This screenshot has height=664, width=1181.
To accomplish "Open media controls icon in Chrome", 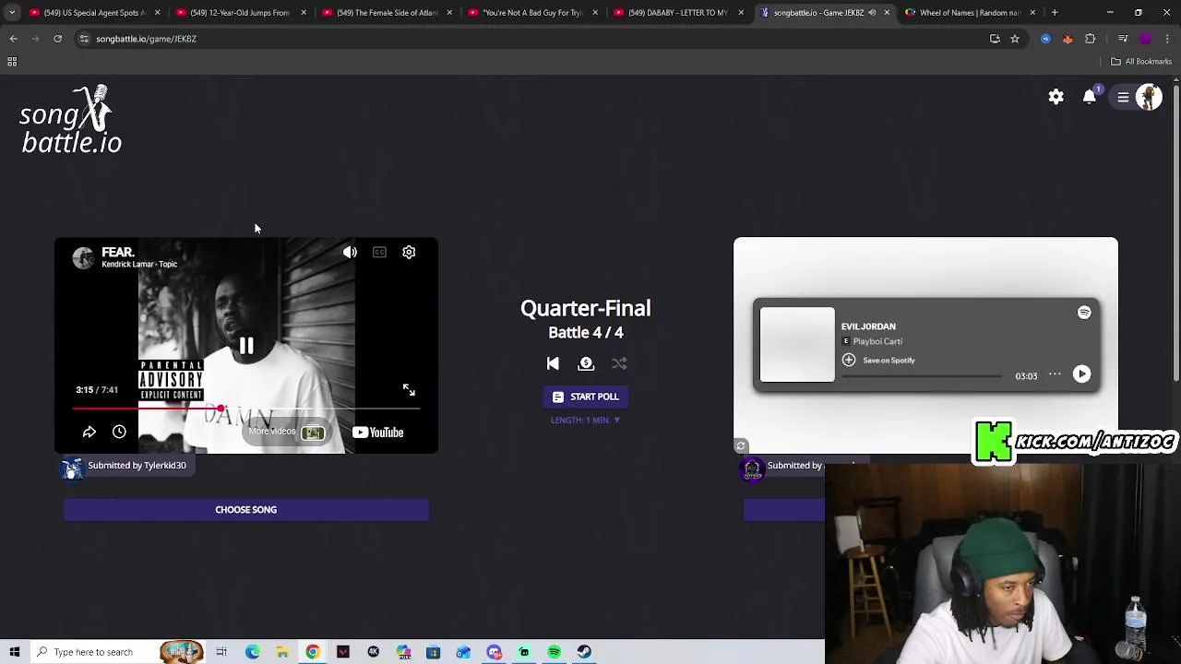I will tap(1123, 39).
